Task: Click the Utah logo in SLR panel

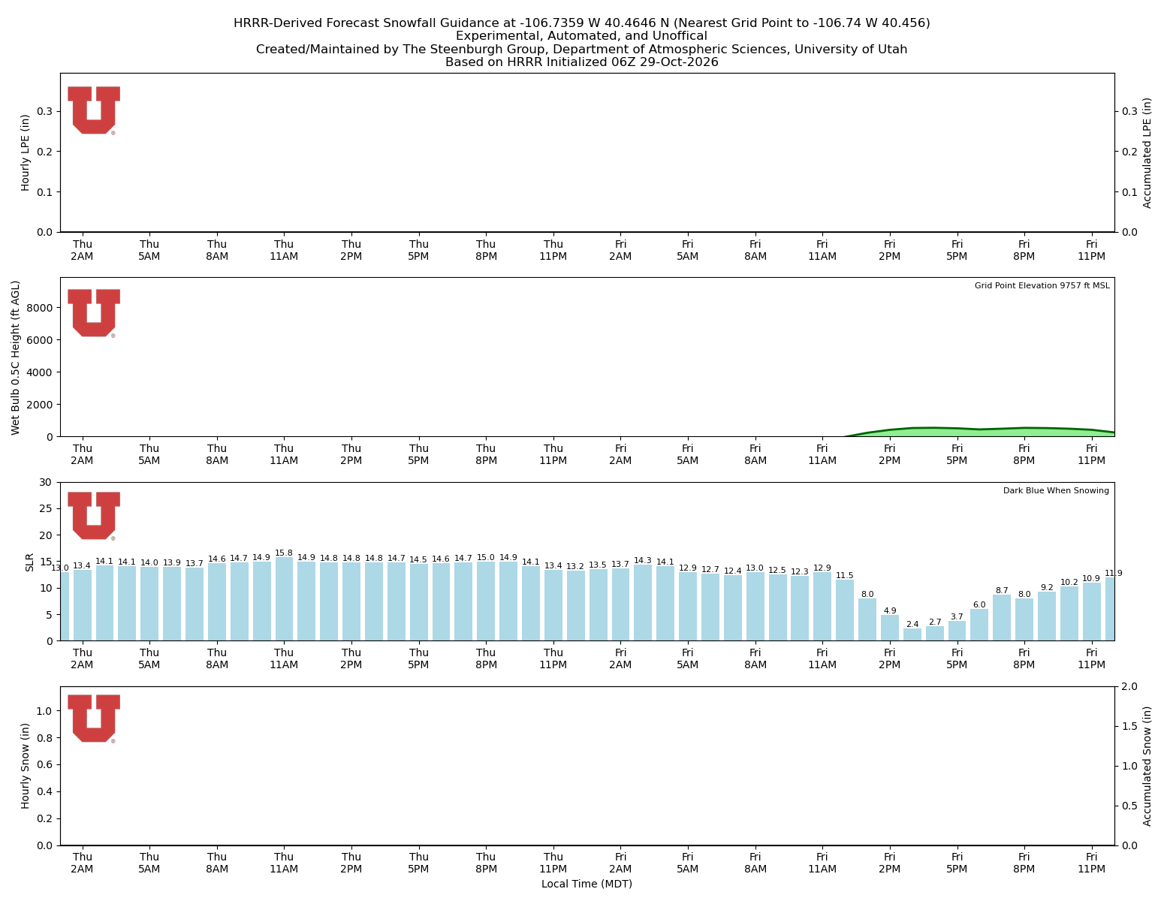Action: coord(94,516)
